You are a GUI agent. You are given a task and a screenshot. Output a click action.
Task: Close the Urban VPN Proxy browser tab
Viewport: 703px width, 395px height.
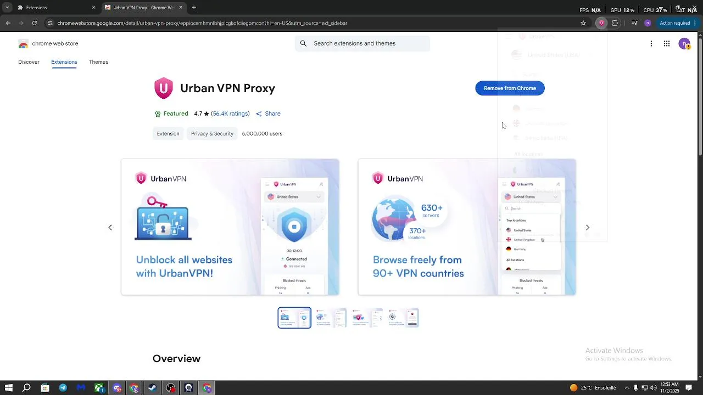[181, 8]
